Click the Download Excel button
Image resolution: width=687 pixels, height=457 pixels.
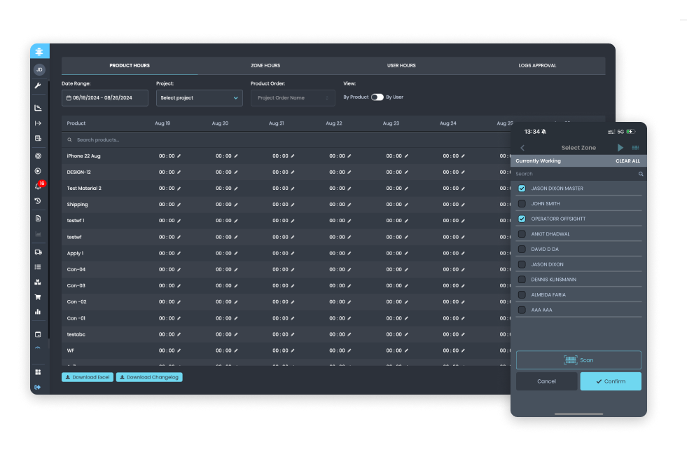tap(88, 377)
